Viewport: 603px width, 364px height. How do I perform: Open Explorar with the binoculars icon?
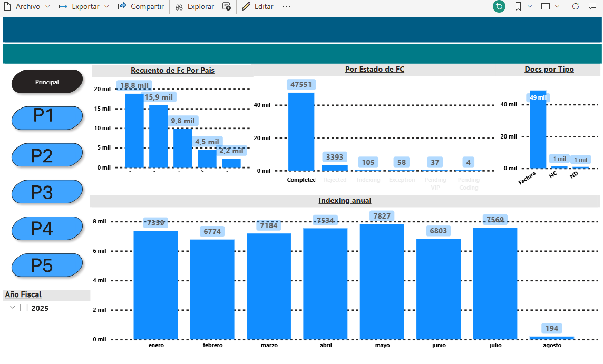pyautogui.click(x=180, y=7)
